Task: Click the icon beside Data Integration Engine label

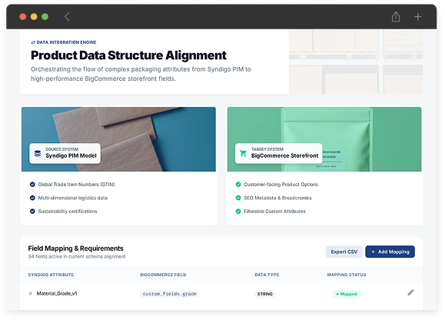Action: click(x=33, y=42)
